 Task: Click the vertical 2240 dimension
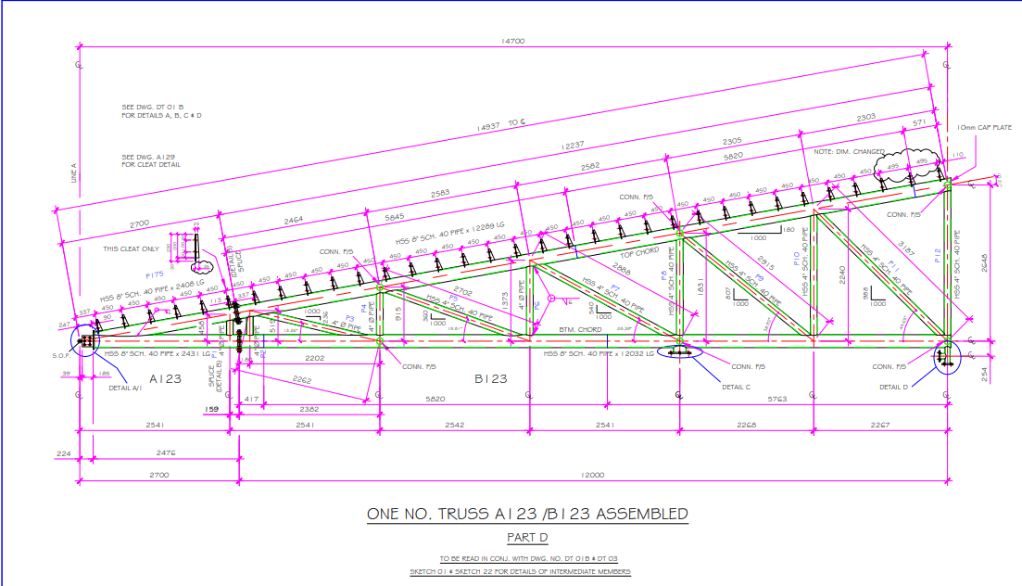click(x=842, y=274)
